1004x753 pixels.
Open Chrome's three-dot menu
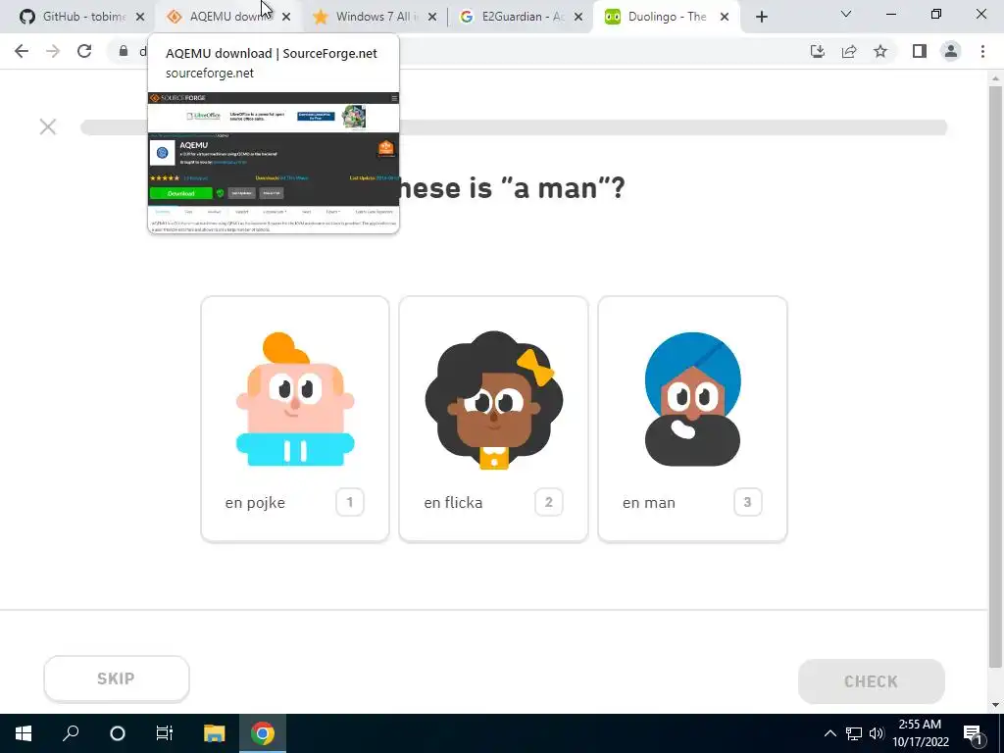(x=982, y=51)
